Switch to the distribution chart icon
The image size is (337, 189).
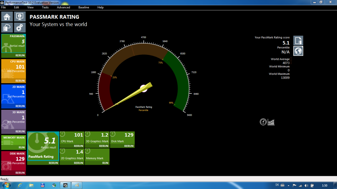271,122
